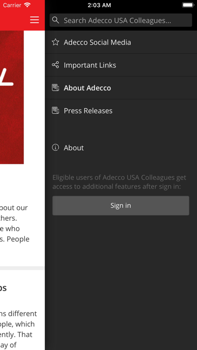Click the Carrier label in status bar
Image resolution: width=197 pixels, height=350 pixels.
pyautogui.click(x=12, y=5)
